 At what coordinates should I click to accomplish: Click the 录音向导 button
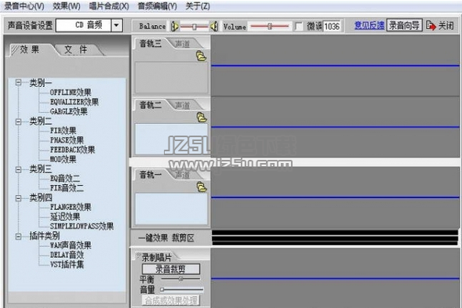404,26
